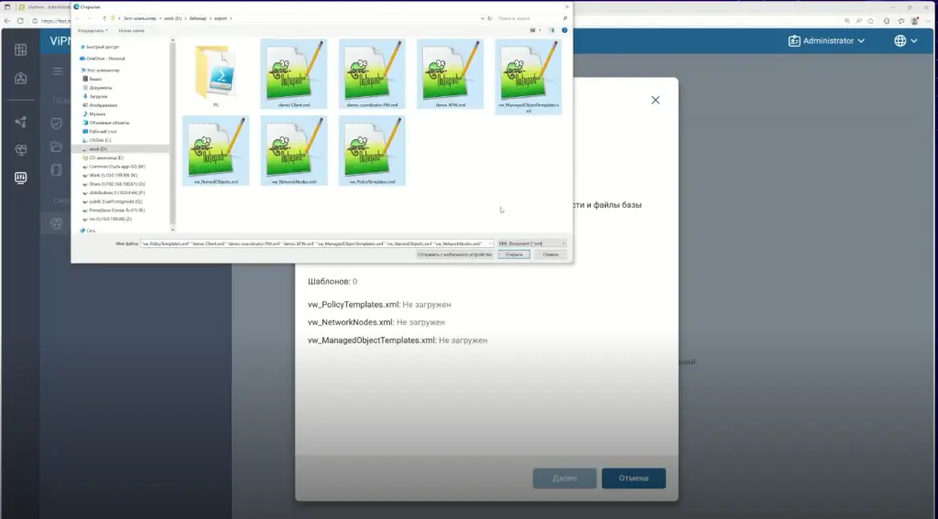The image size is (938, 519).
Task: Open the Упорядочить menu
Action: point(93,30)
